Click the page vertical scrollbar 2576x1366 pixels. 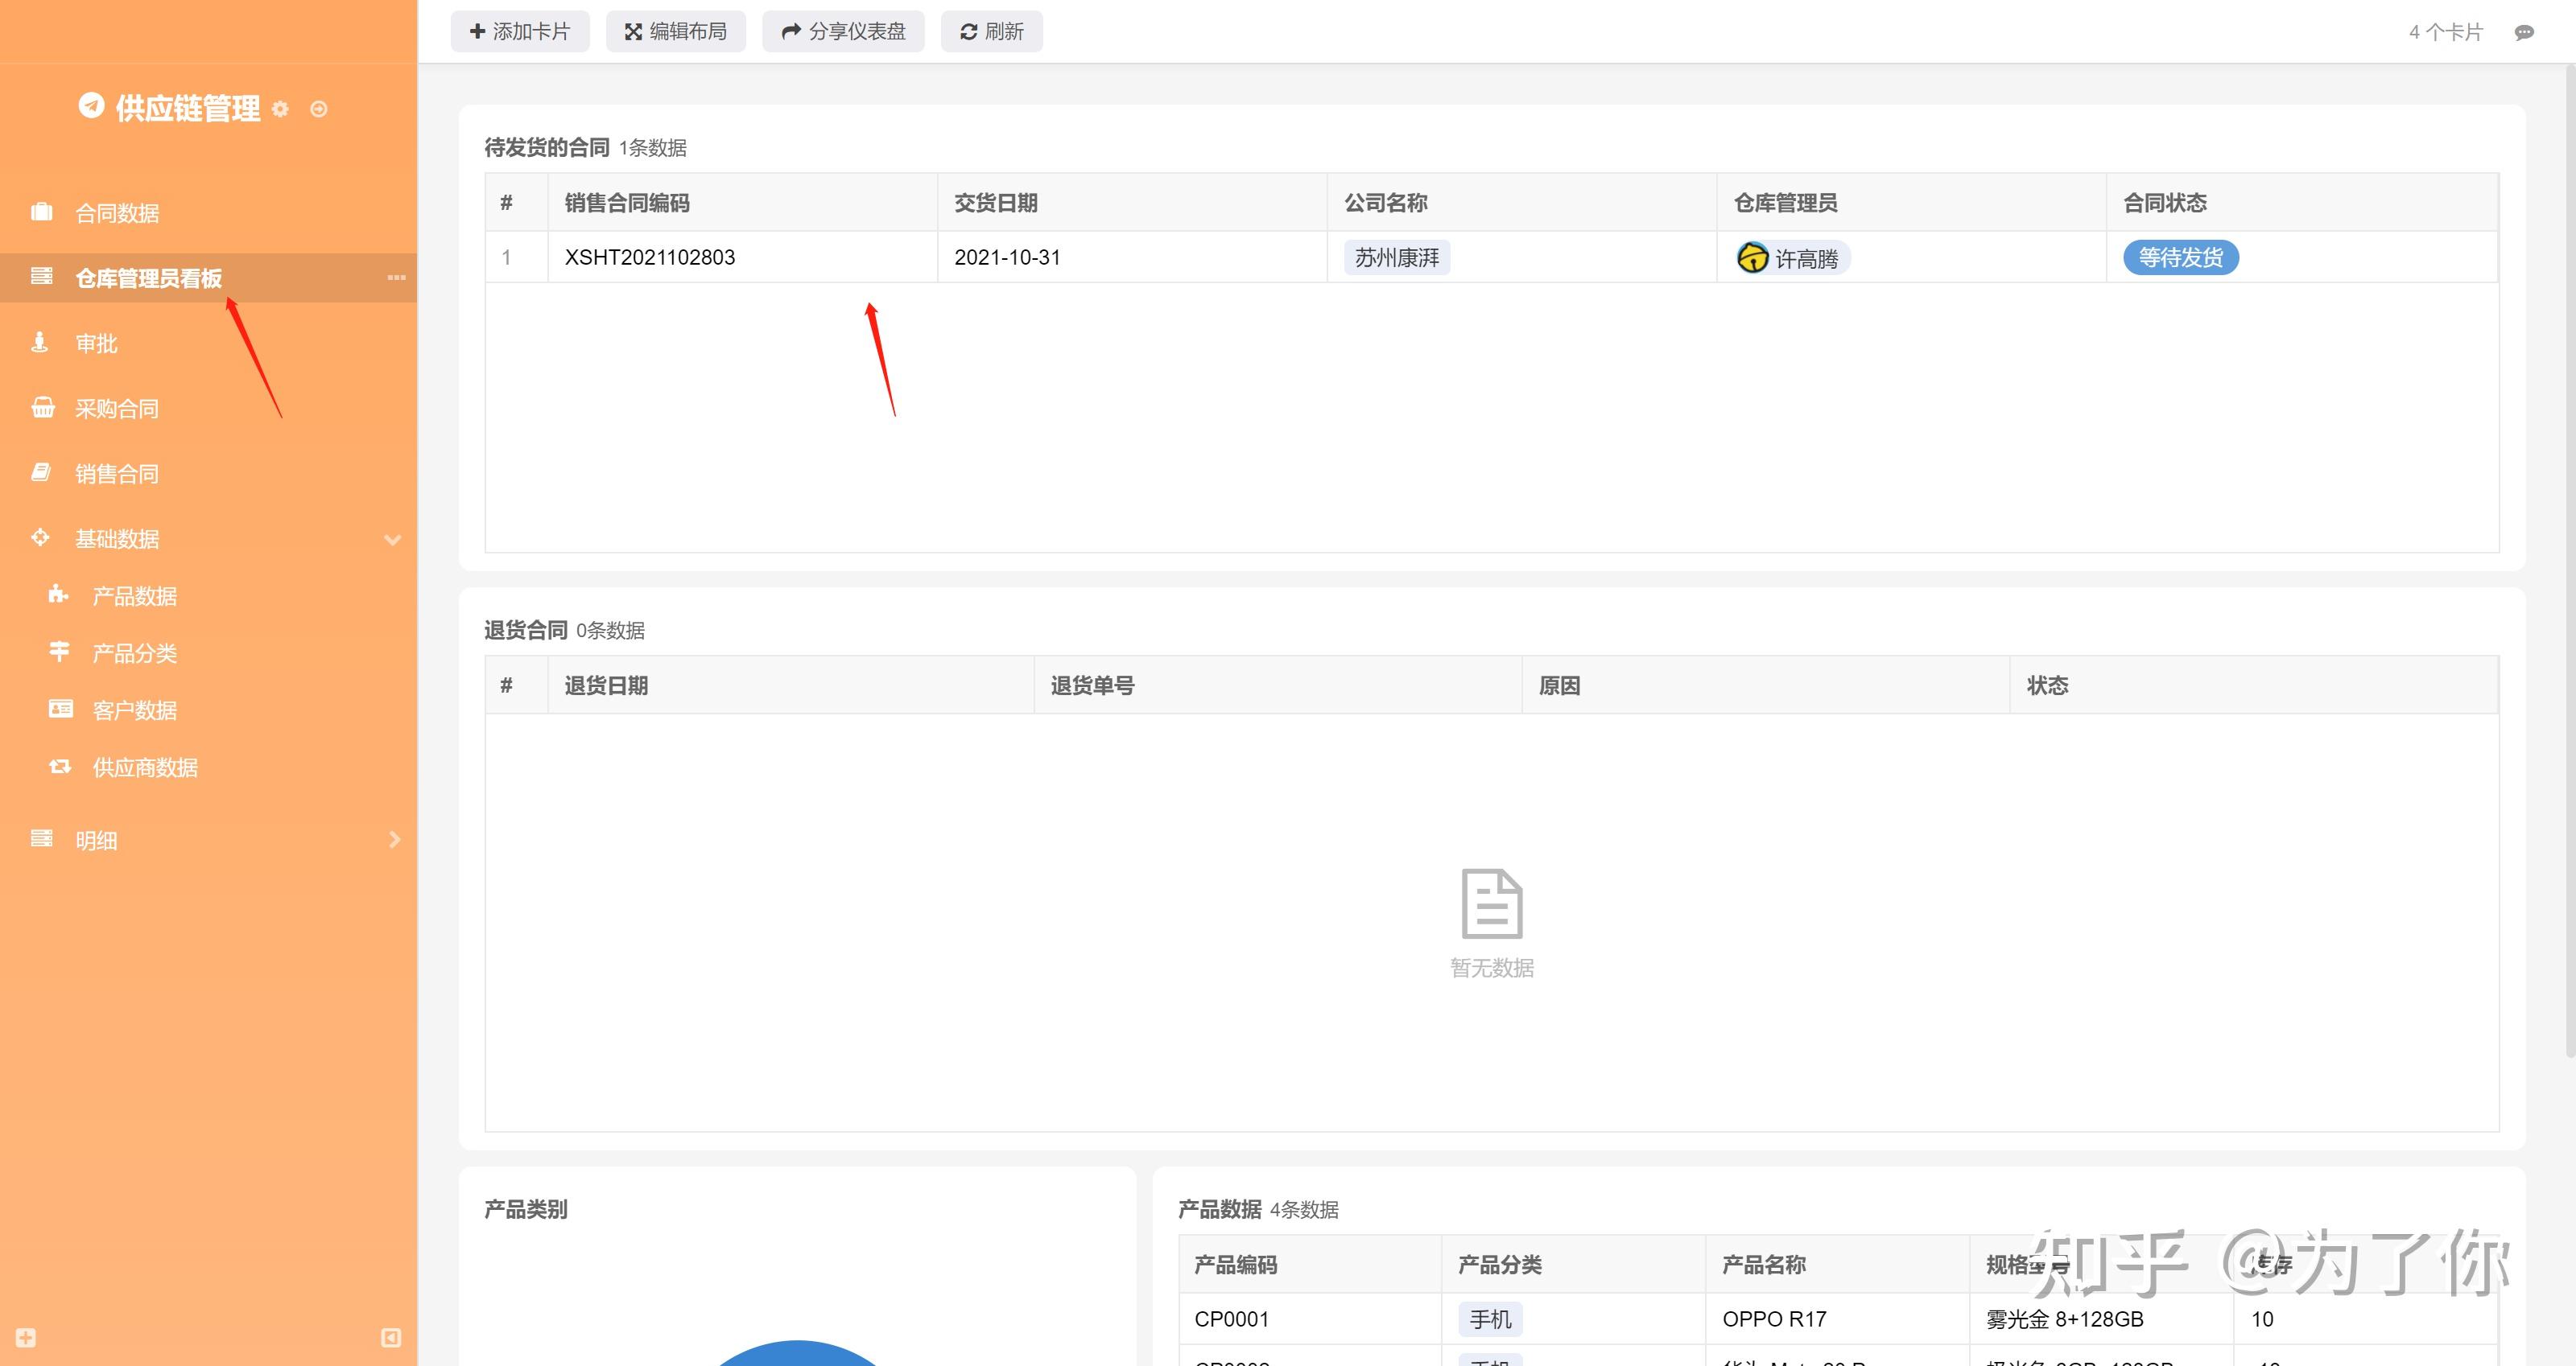pos(2570,560)
